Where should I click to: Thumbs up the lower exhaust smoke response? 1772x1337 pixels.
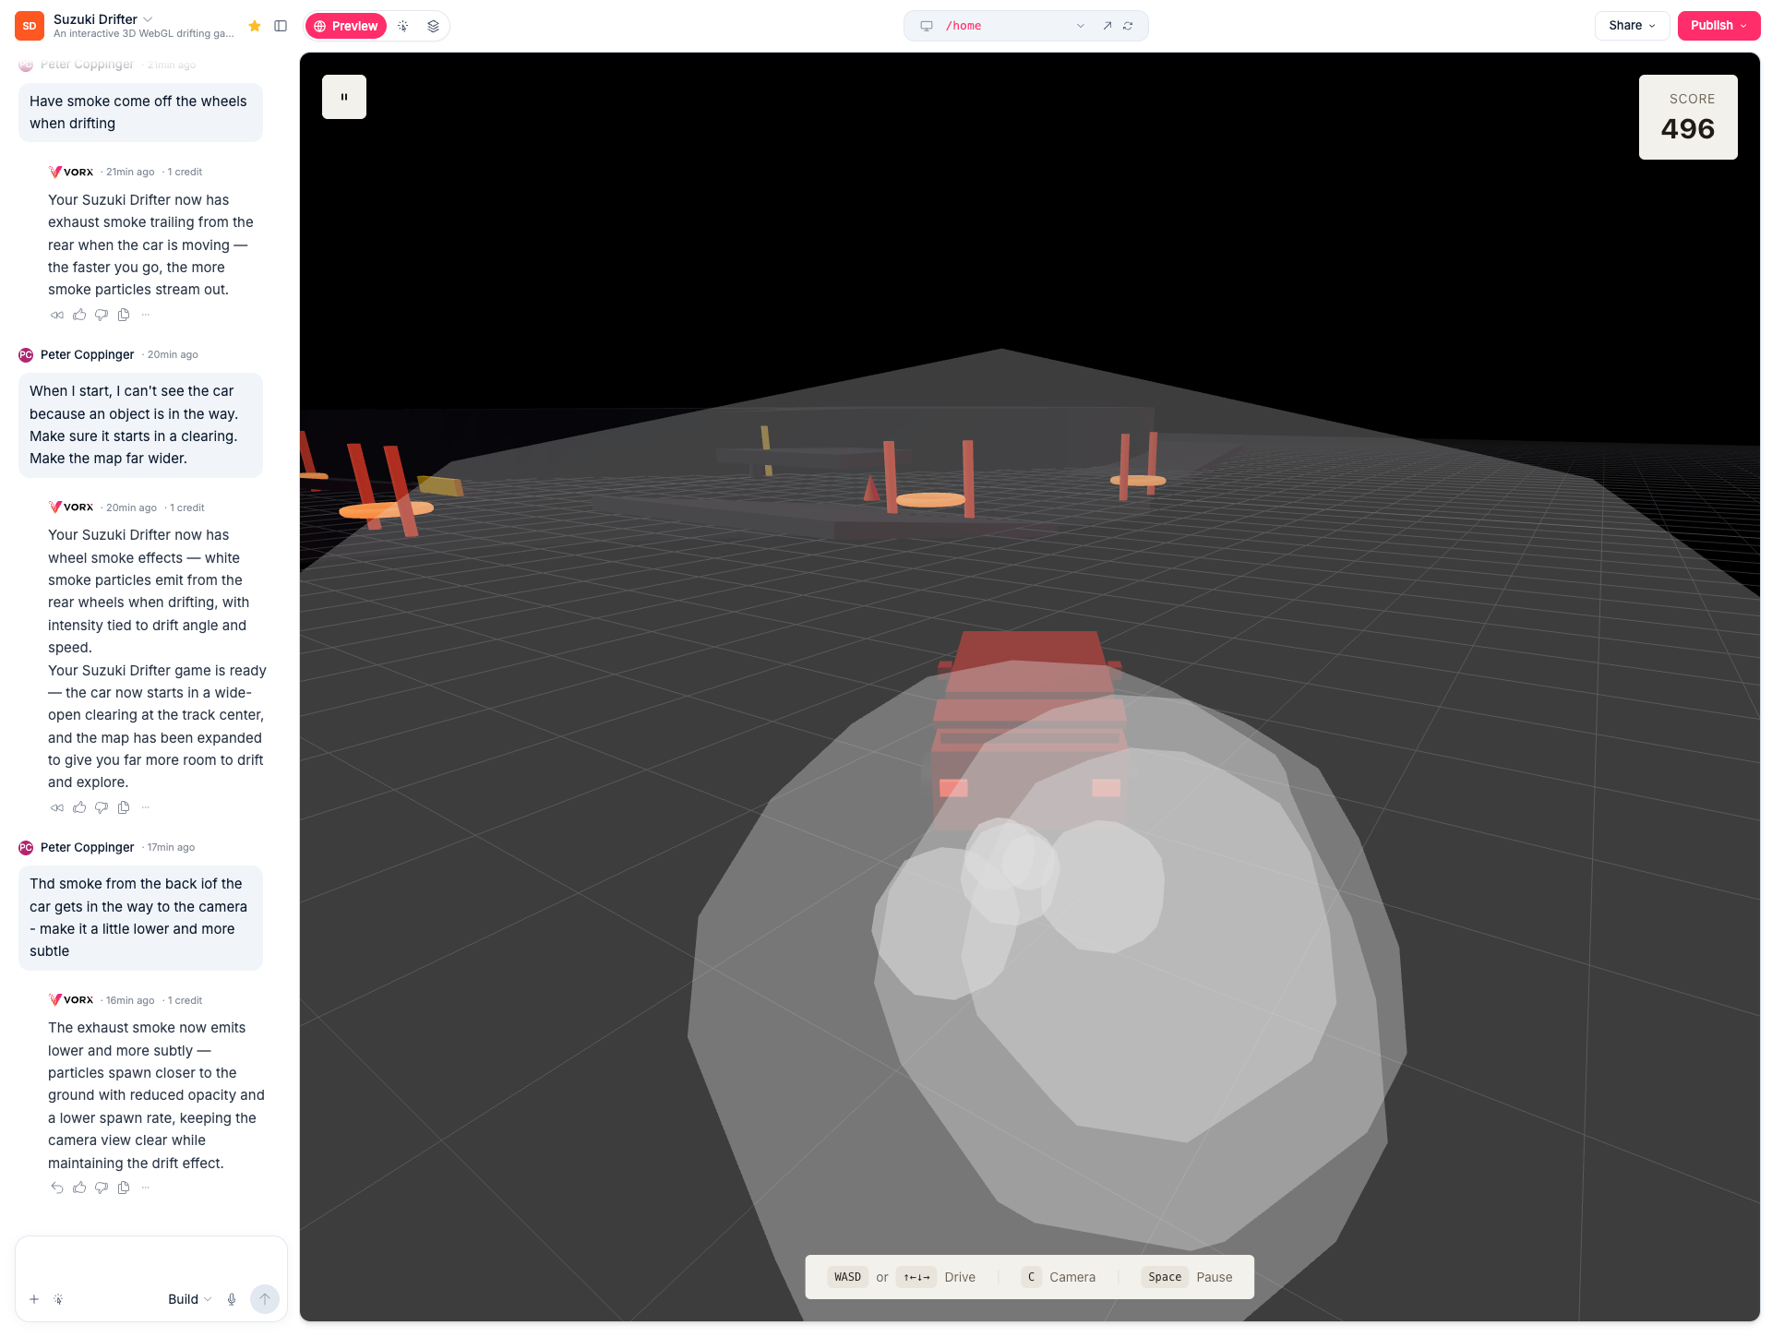pos(79,1188)
